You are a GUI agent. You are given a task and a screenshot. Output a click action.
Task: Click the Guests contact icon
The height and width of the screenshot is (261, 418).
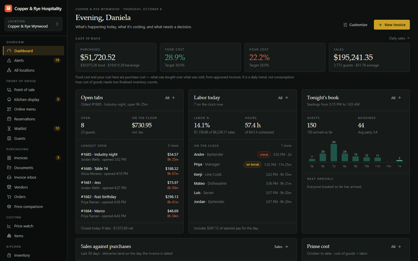[9, 138]
